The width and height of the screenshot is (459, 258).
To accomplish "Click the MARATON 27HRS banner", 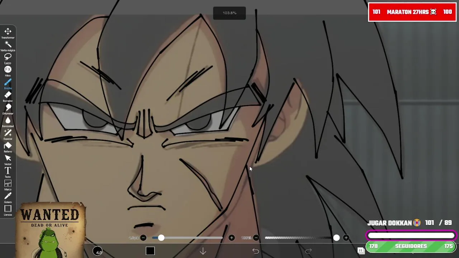I will tap(412, 12).
